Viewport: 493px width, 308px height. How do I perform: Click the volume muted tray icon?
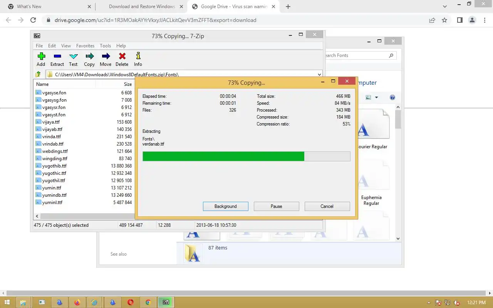pos(457,303)
